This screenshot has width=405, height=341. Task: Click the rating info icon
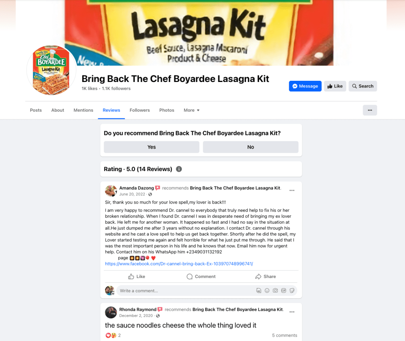tap(179, 169)
